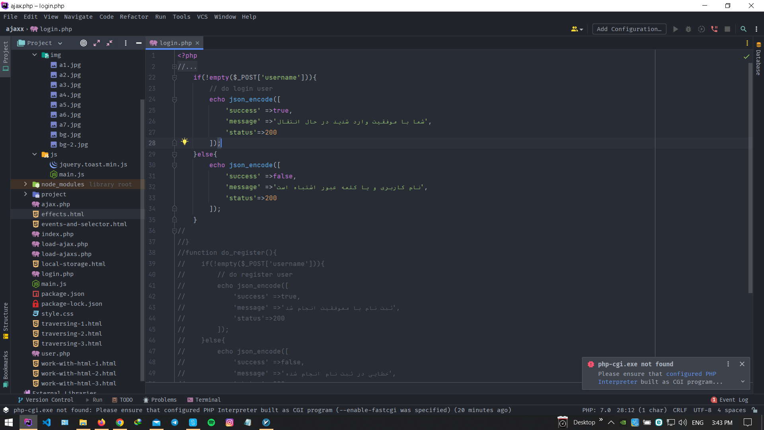Toggle the Project side panel button
The width and height of the screenshot is (764, 430).
(x=6, y=56)
